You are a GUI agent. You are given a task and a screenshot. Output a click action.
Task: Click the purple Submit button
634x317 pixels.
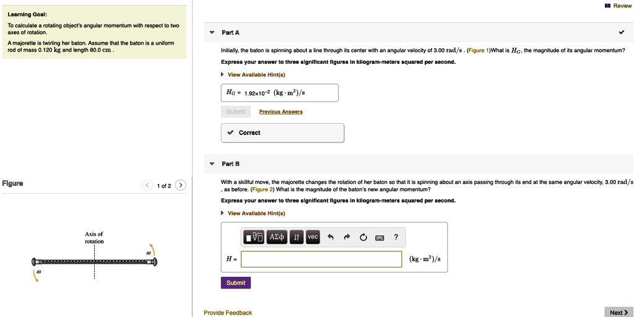tap(235, 283)
